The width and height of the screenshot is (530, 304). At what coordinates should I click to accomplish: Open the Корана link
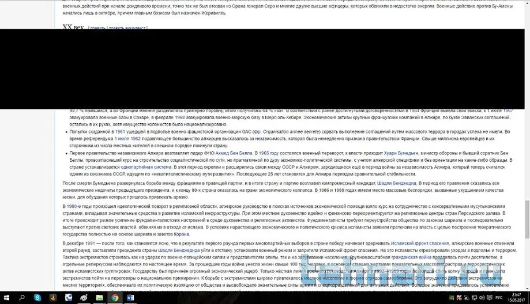click(x=182, y=234)
